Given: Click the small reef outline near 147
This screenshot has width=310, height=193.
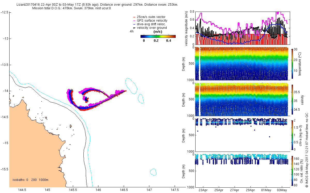Looking at the screenshot, I should click(x=141, y=99).
